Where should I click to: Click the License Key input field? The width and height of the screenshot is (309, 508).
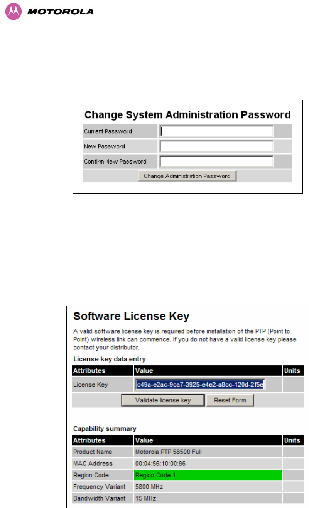tap(200, 385)
